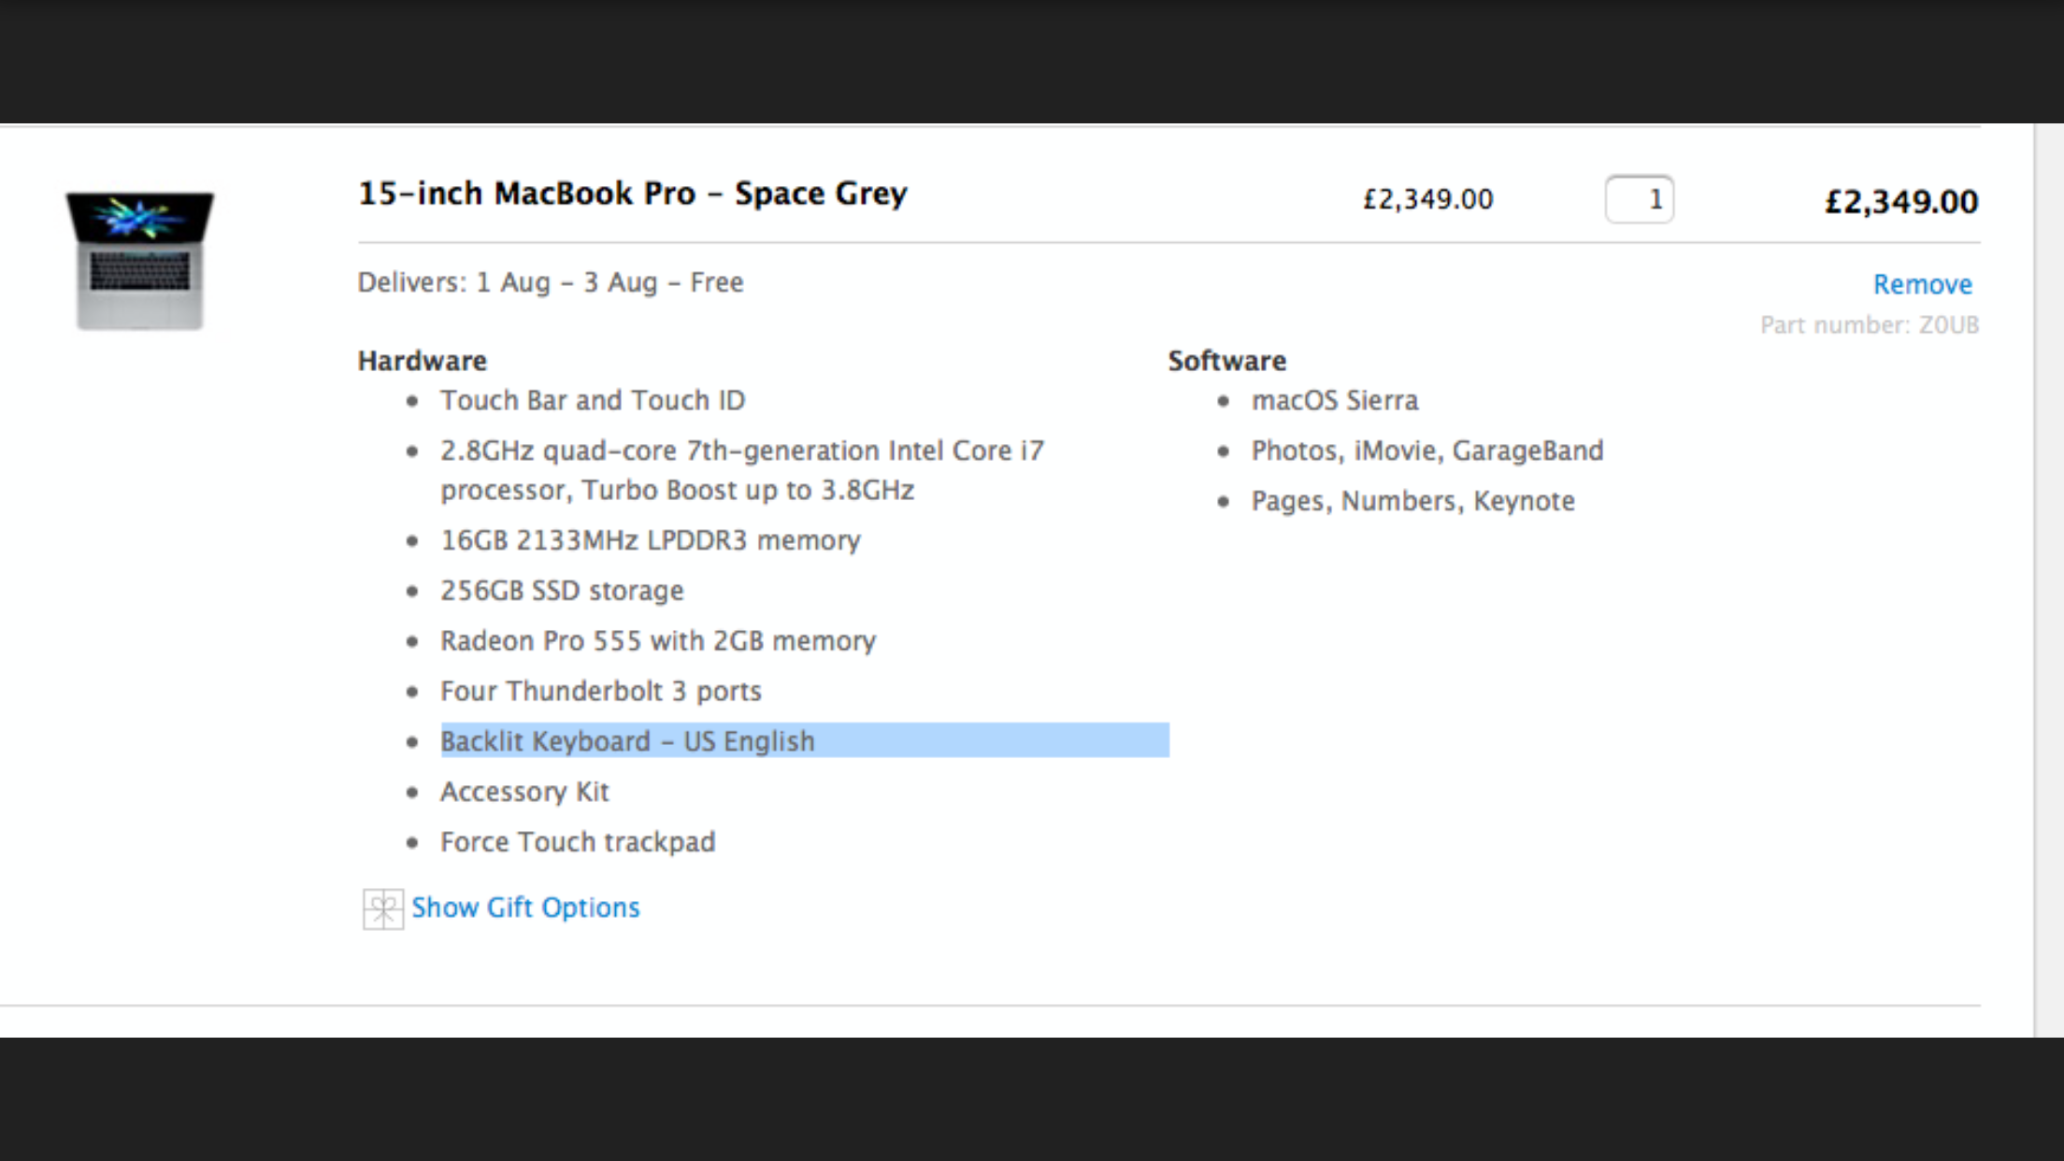Click the gift box icon
Screen dimensions: 2064x1161
coord(382,909)
